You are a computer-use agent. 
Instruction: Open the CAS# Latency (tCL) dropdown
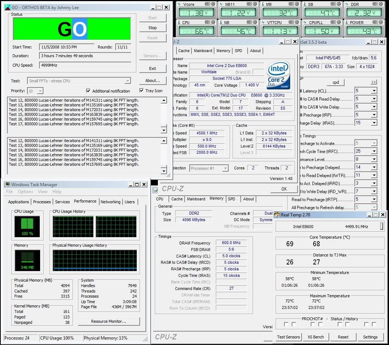[x=374, y=91]
